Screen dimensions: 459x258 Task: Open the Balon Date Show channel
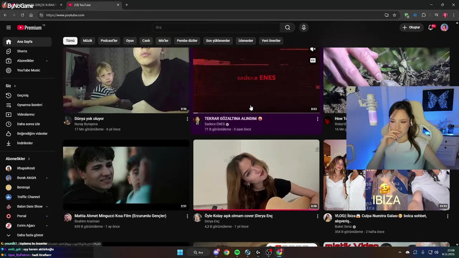[27, 206]
